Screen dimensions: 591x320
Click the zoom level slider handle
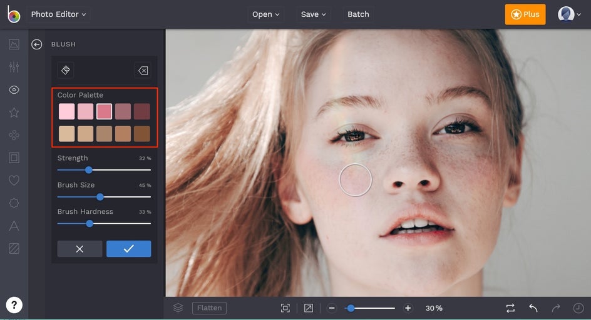[351, 308]
